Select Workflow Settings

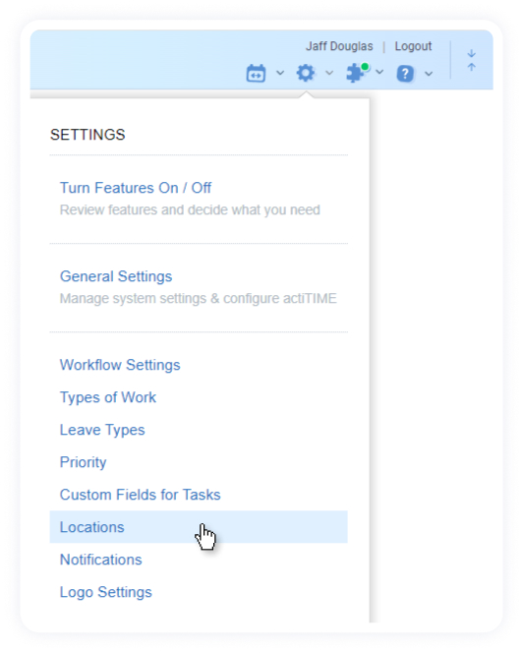click(x=120, y=365)
